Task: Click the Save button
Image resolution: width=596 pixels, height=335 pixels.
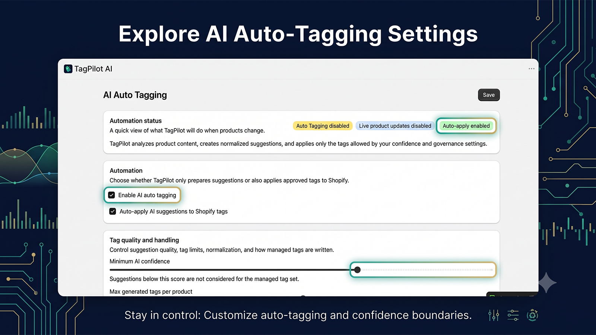Action: tap(489, 95)
